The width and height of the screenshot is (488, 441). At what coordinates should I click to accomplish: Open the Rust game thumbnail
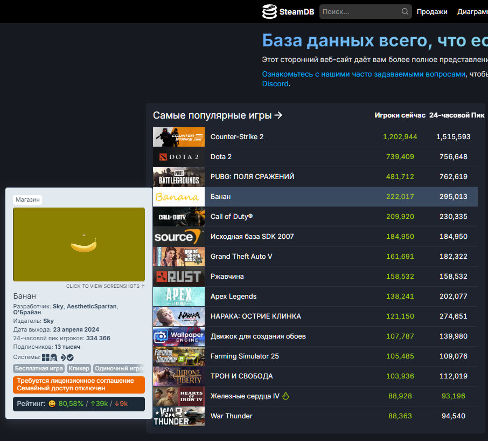coord(179,276)
